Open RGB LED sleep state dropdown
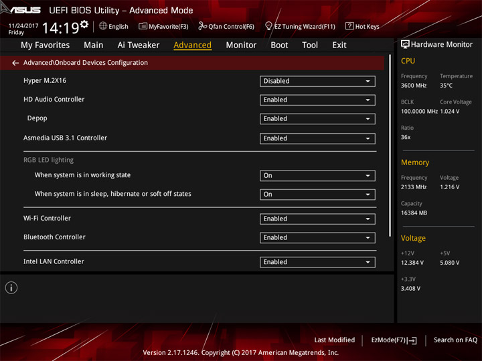 pyautogui.click(x=317, y=195)
